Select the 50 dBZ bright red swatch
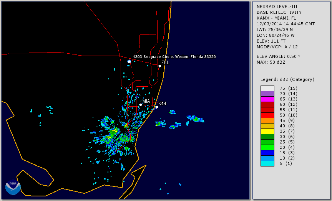This screenshot has width=332, height=201. pyautogui.click(x=267, y=115)
